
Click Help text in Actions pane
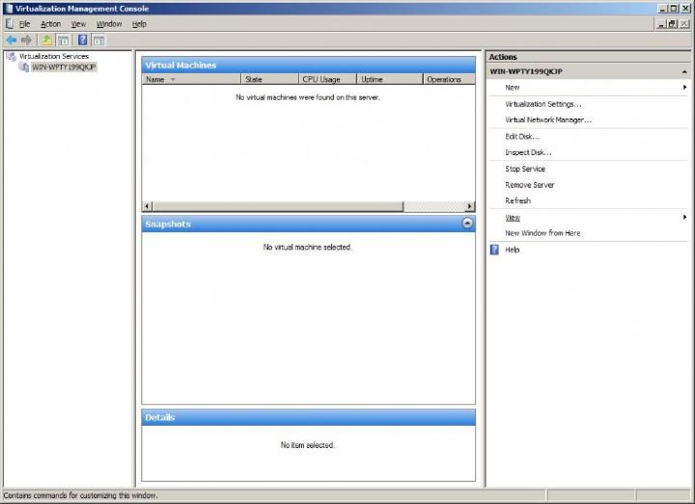pos(512,250)
